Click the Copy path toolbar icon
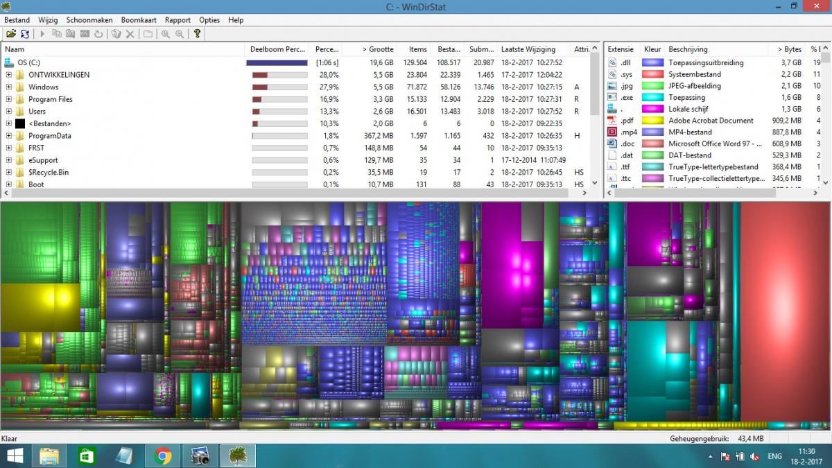 [x=57, y=33]
